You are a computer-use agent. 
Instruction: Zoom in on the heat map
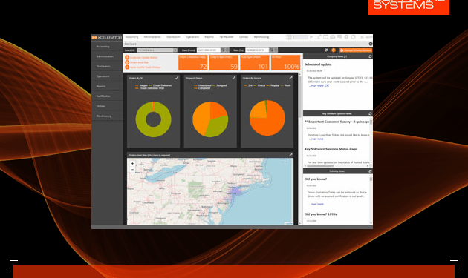click(x=132, y=164)
